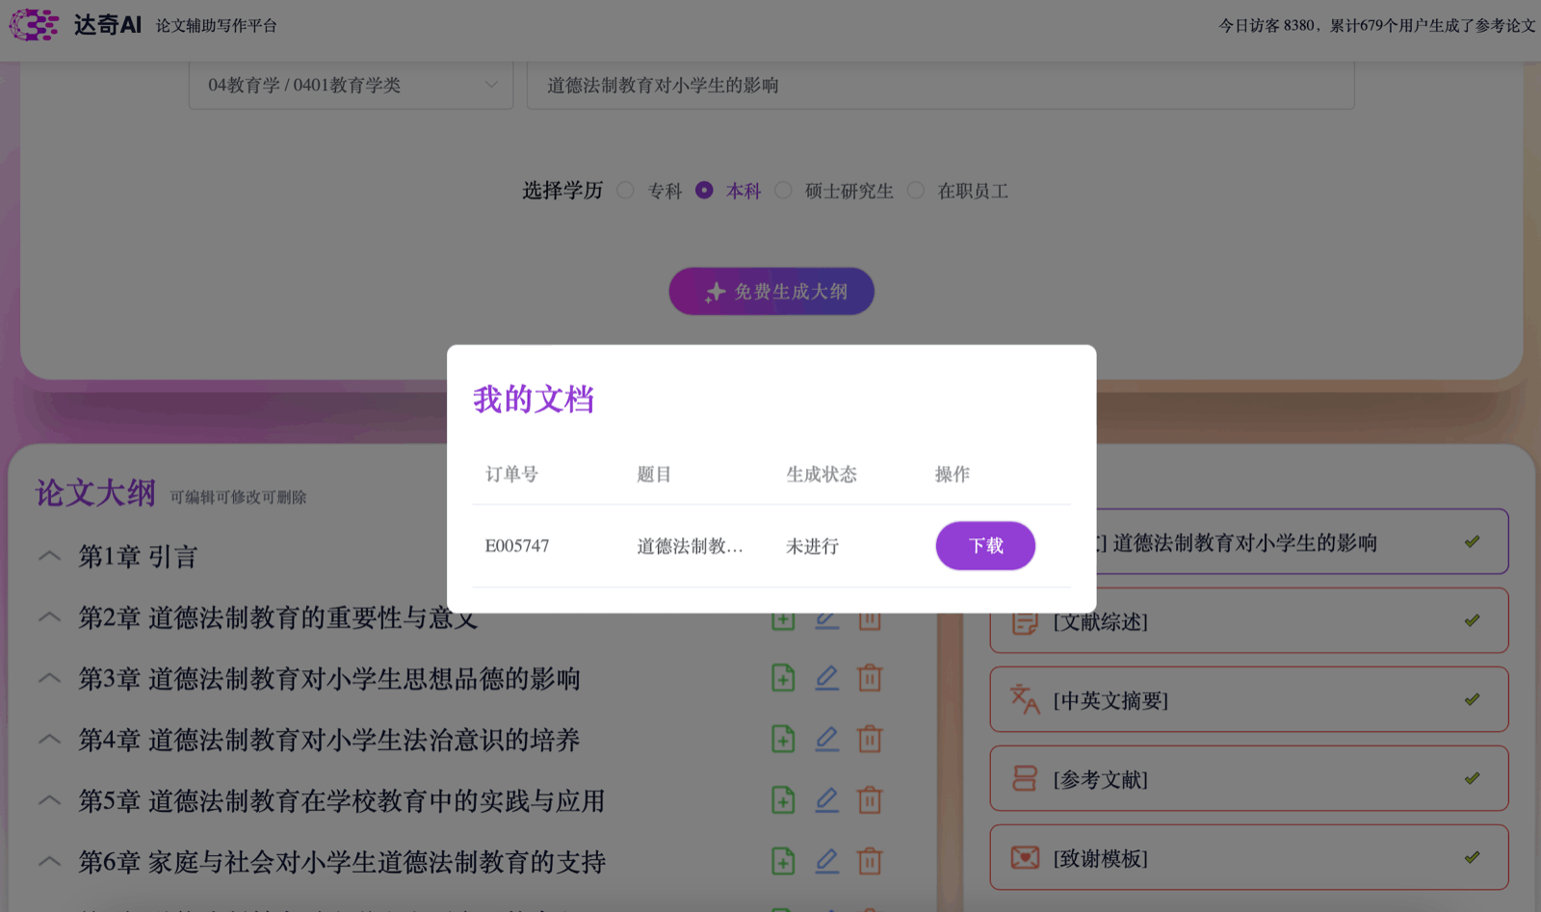Collapse the Chapter 4 outline chevron

click(x=49, y=740)
